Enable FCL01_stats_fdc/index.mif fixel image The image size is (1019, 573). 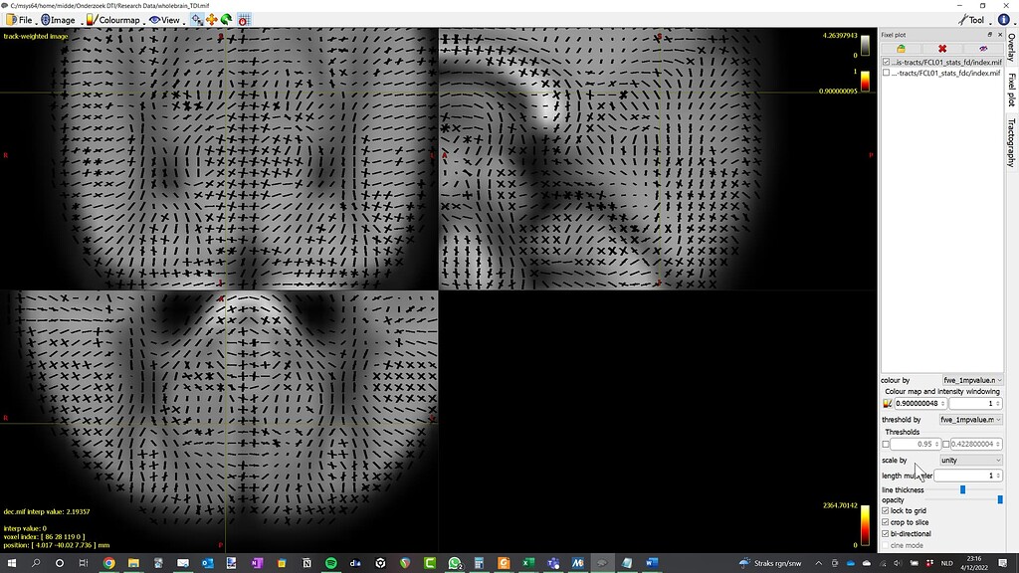click(x=887, y=73)
